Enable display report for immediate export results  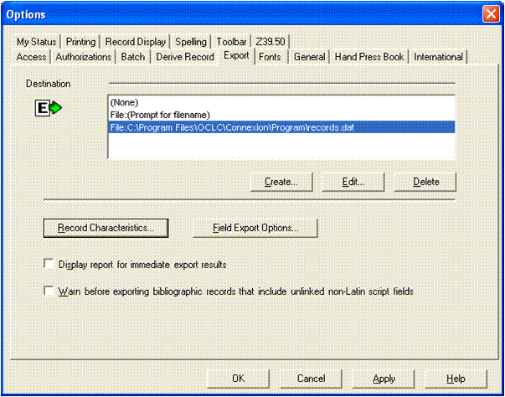point(49,265)
